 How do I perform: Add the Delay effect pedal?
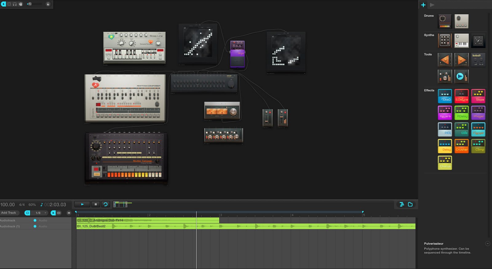pyautogui.click(x=445, y=146)
